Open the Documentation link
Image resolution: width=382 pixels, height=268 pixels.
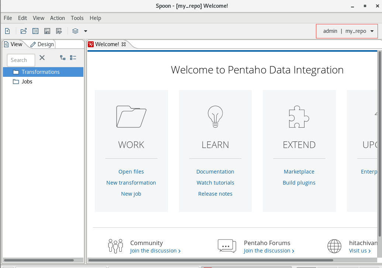click(x=216, y=172)
